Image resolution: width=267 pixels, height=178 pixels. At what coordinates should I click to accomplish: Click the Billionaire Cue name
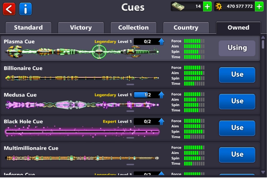click(23, 68)
